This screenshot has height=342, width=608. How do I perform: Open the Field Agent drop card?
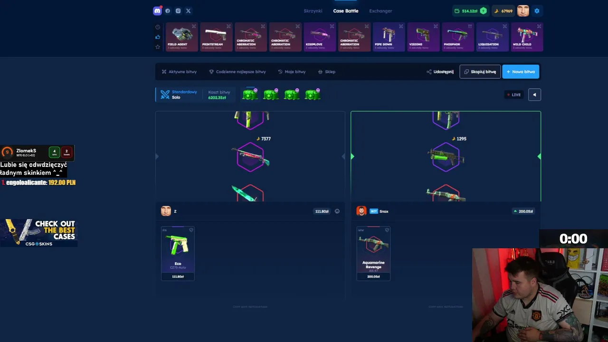coord(181,37)
